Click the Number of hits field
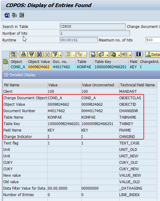This screenshot has height=201, width=160. pos(95,33)
